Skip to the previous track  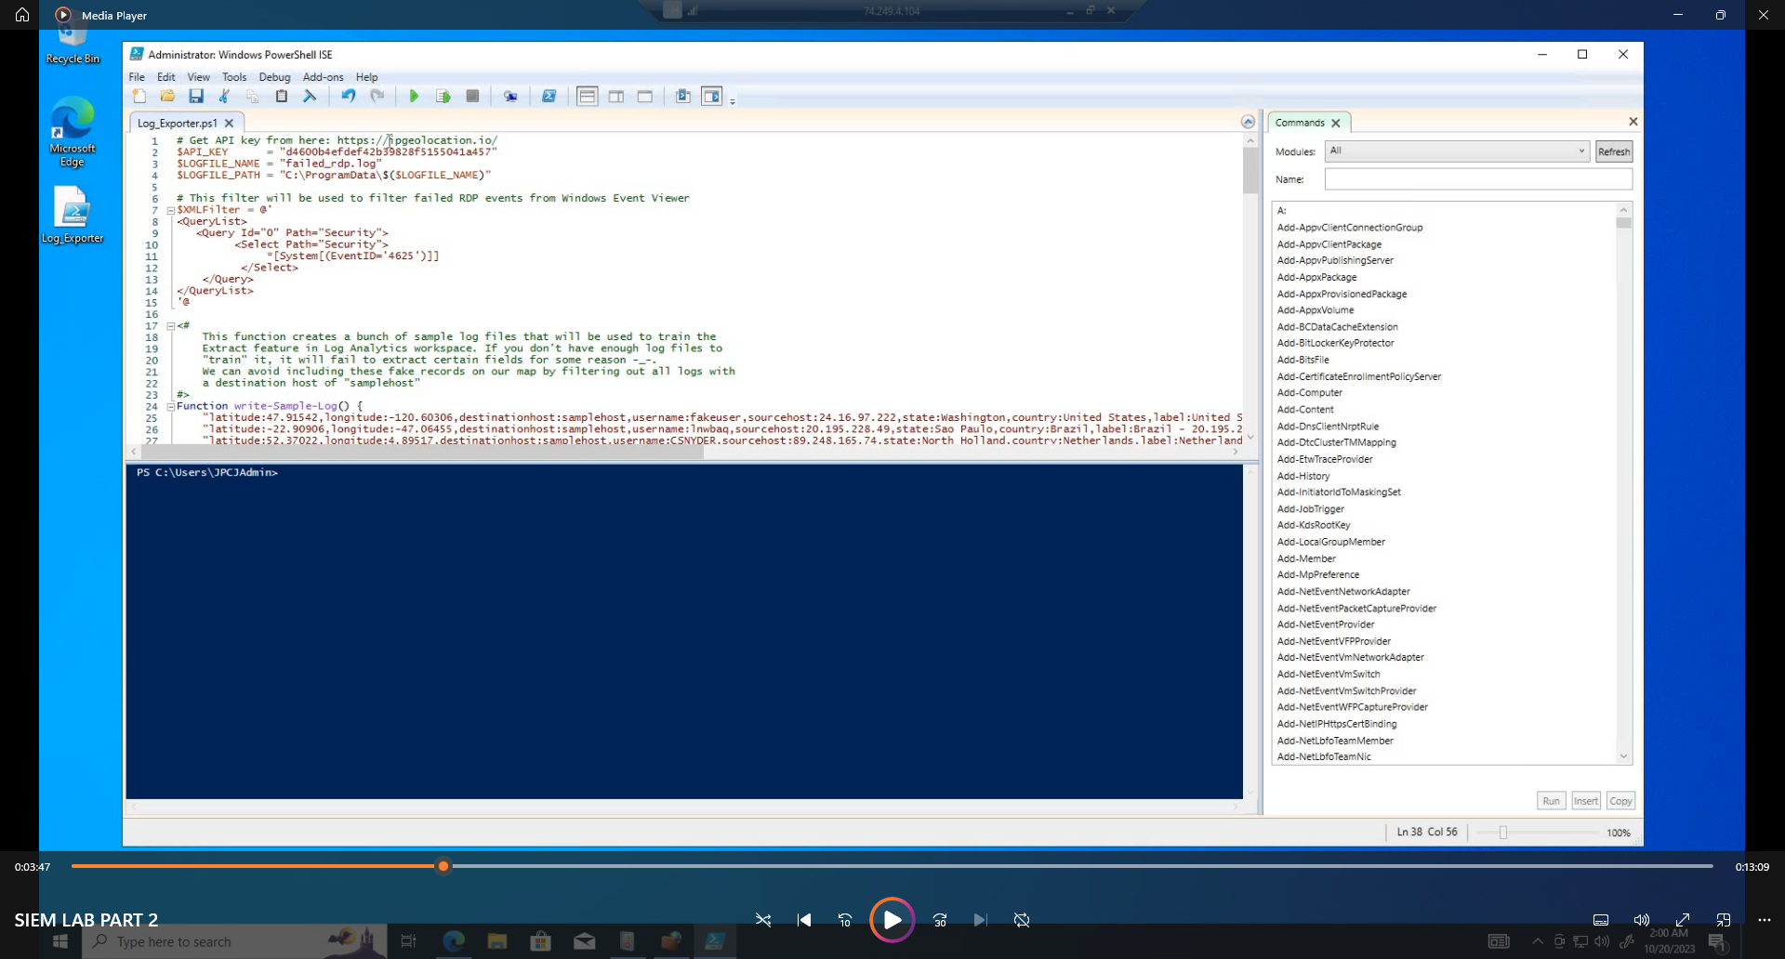click(x=804, y=920)
